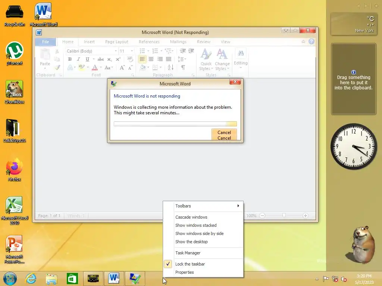Open the Borders dropdown arrow
The width and height of the screenshot is (382, 286).
click(160, 67)
